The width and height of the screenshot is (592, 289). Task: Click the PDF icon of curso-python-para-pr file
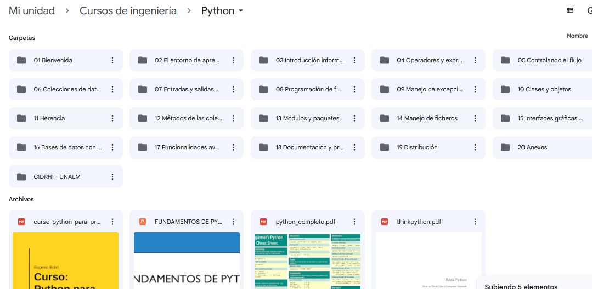(21, 222)
